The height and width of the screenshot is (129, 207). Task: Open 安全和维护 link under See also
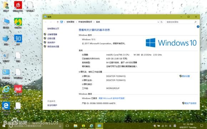[x=52, y=105]
